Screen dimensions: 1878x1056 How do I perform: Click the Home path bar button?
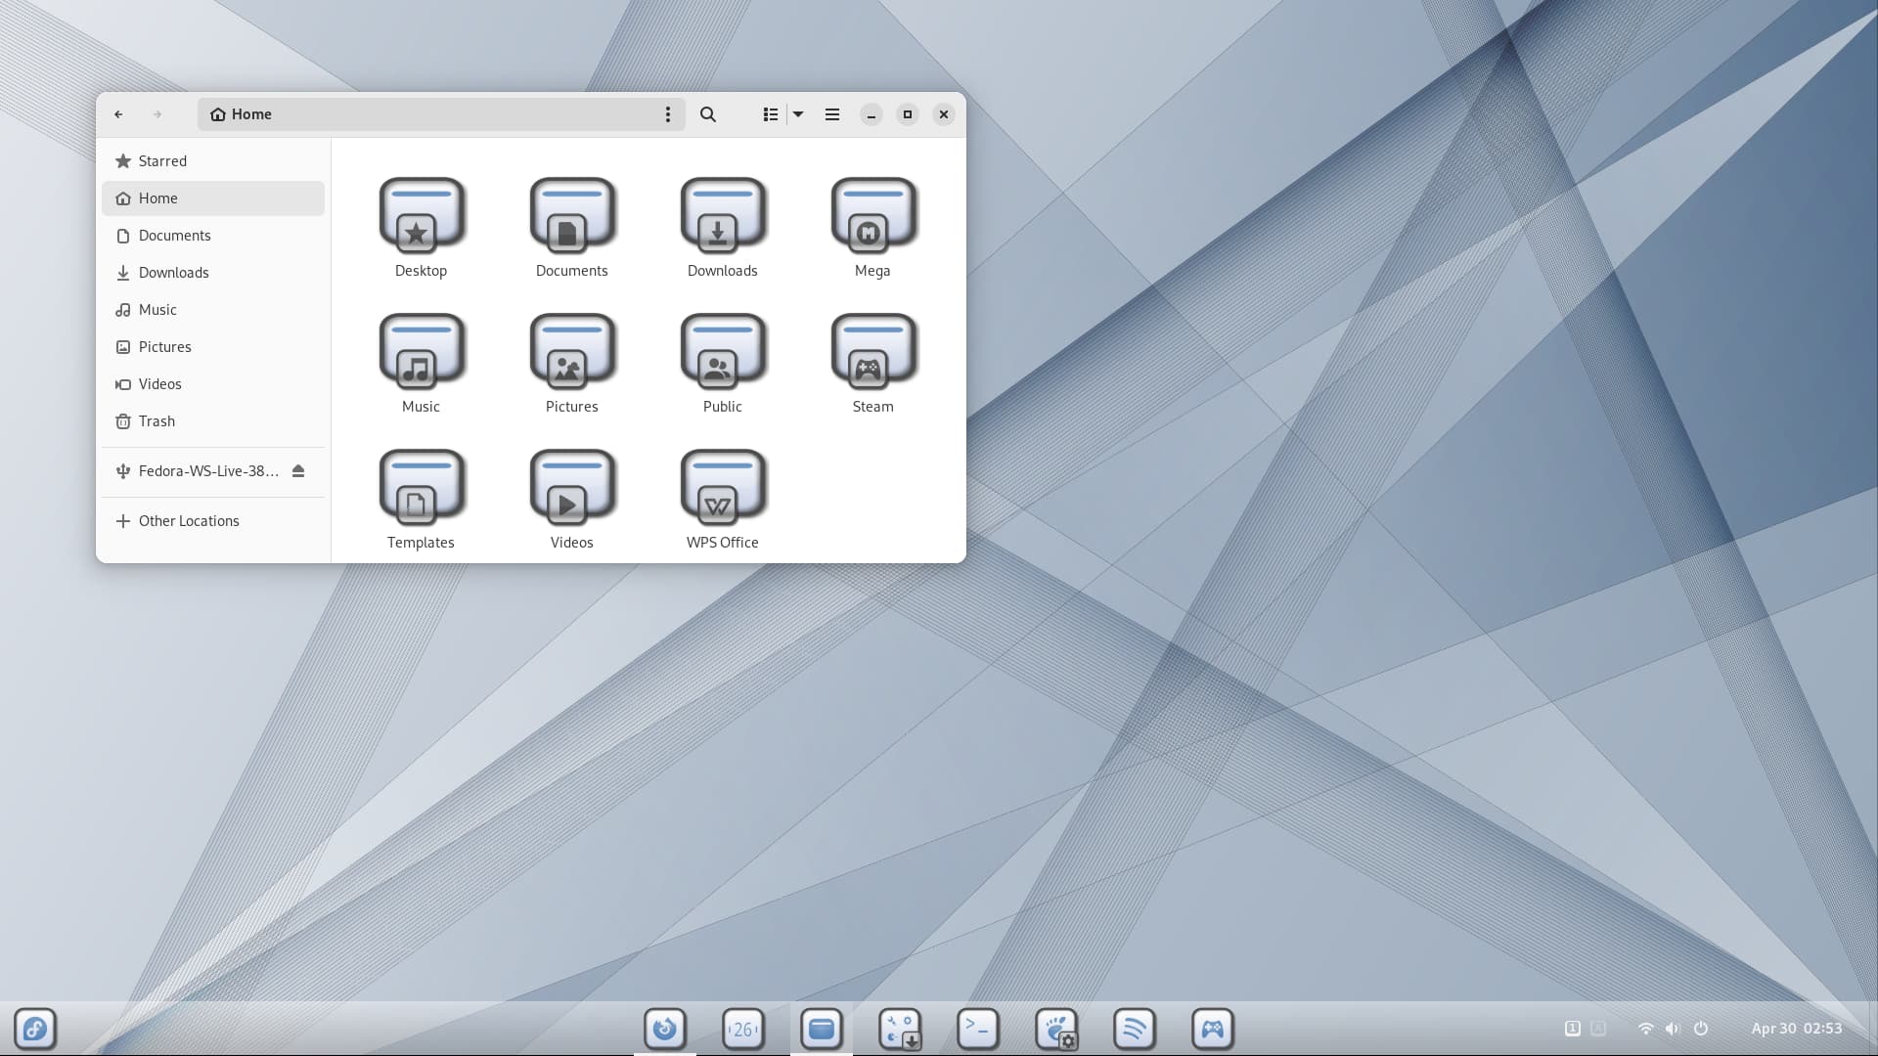click(242, 114)
